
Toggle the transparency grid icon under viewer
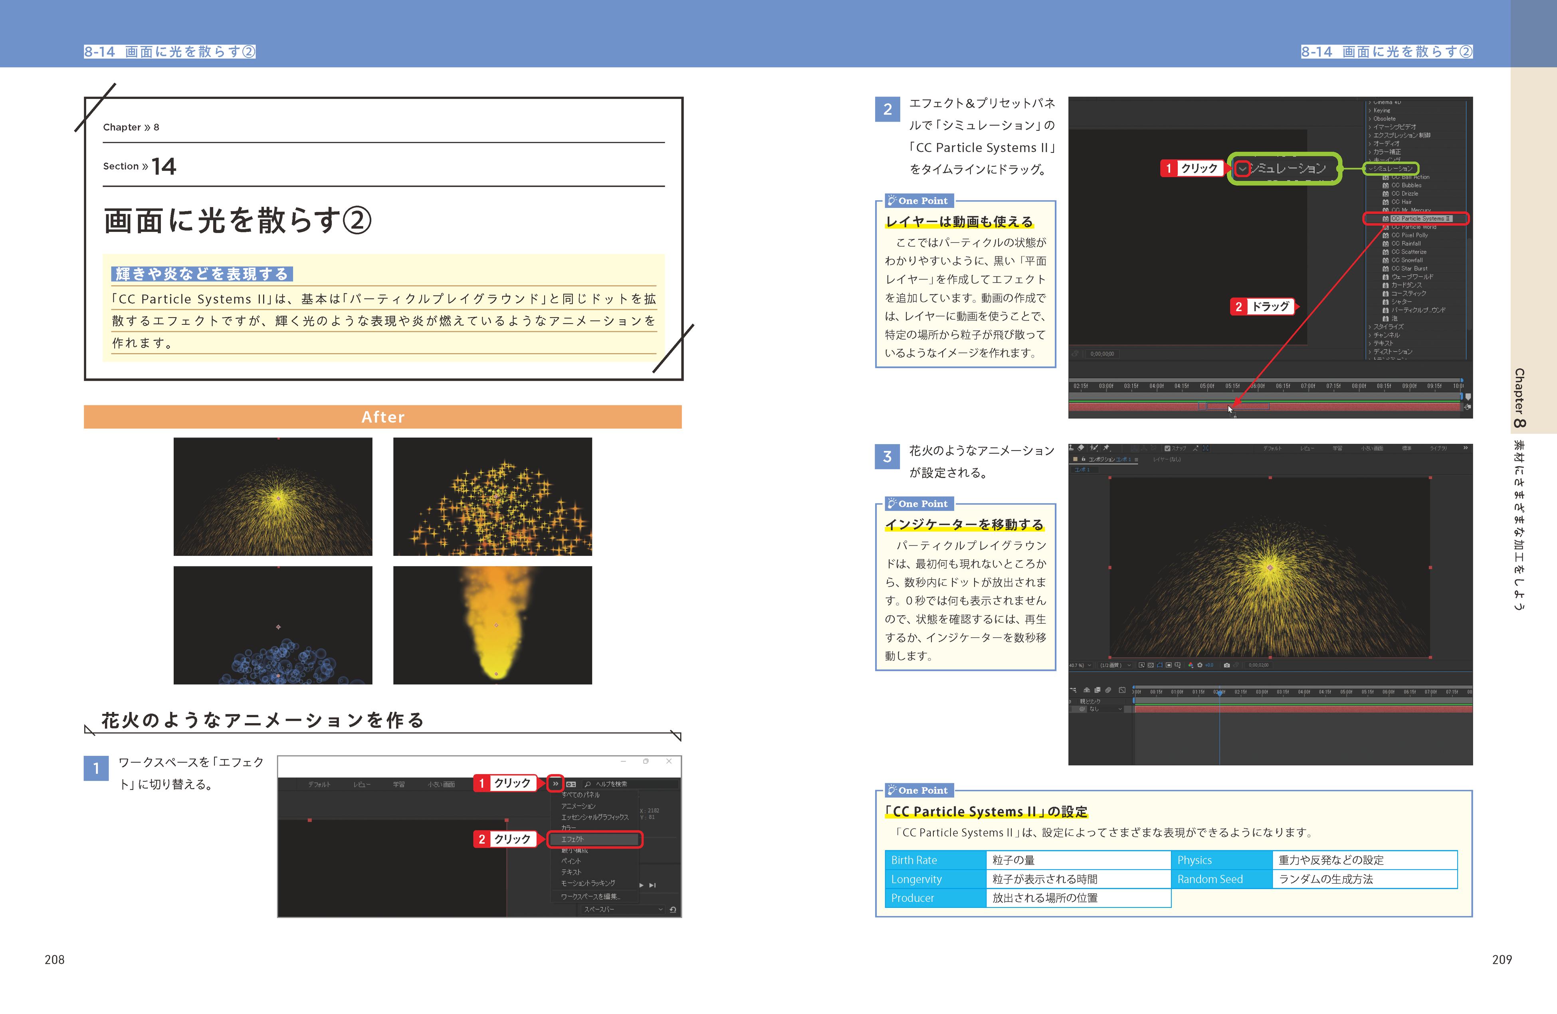tap(1151, 666)
